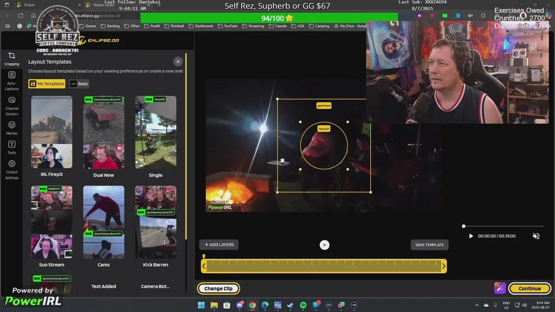Open Discord from the taskbar
The height and width of the screenshot is (312, 555).
click(x=239, y=305)
